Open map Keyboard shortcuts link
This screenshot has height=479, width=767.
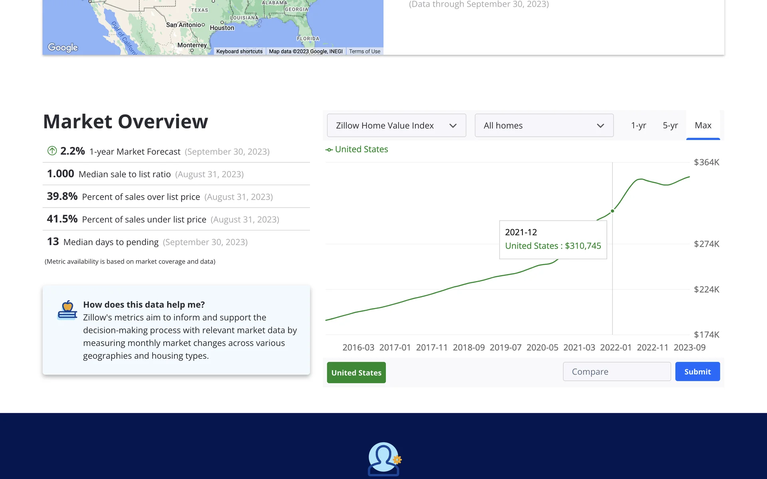[x=239, y=51]
